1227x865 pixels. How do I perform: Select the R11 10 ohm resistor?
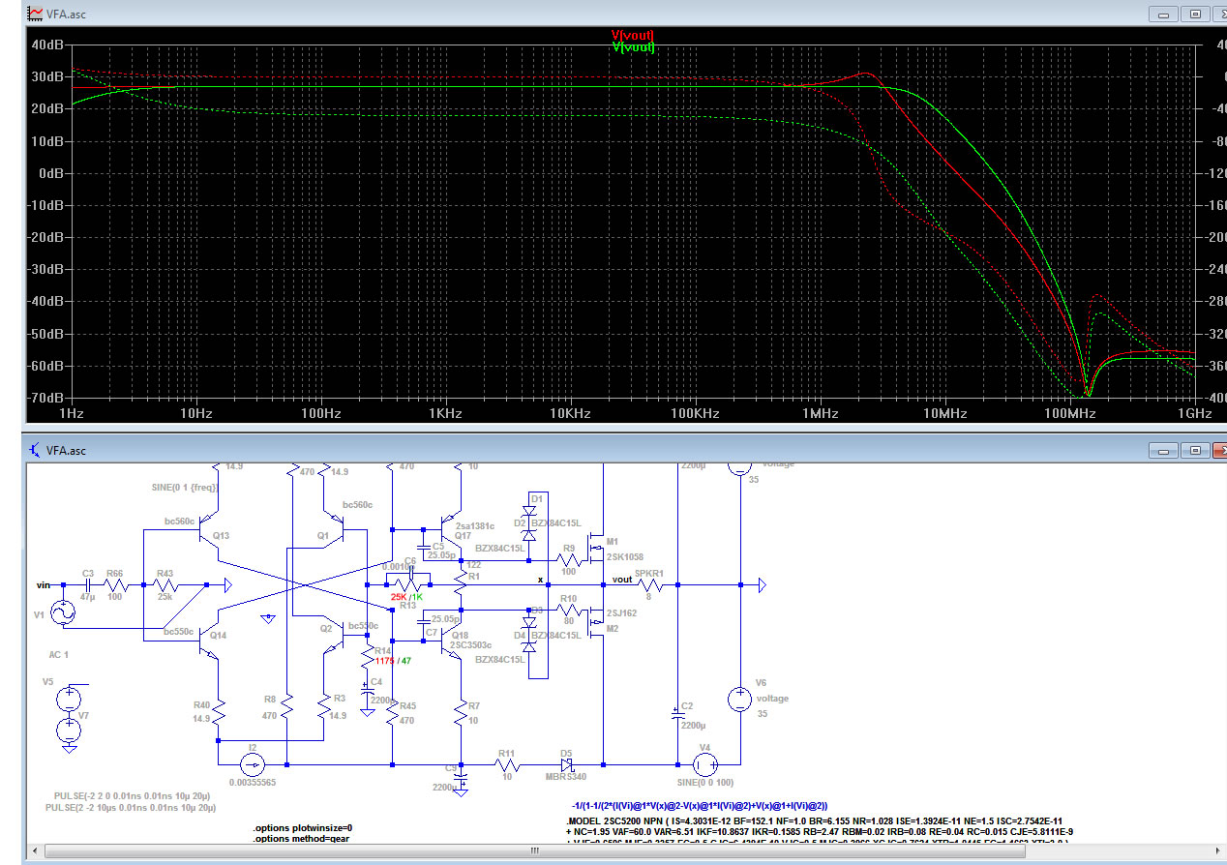tap(506, 764)
